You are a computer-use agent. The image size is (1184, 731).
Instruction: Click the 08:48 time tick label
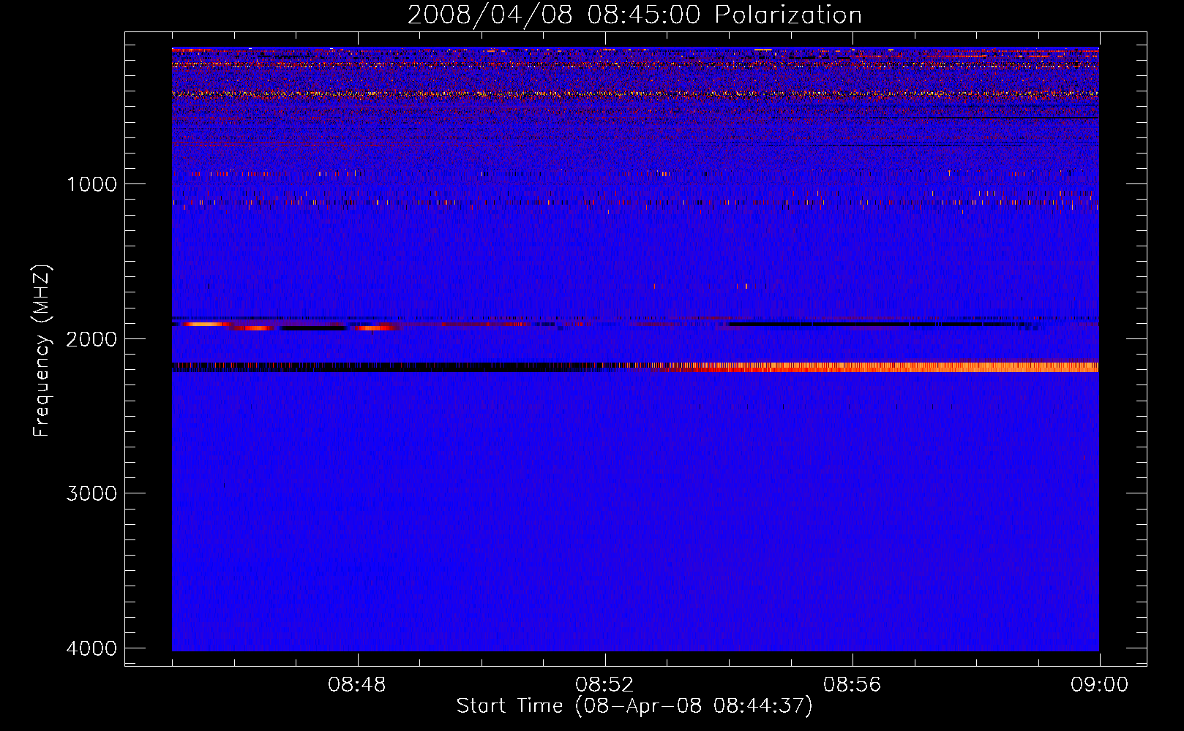click(x=357, y=685)
